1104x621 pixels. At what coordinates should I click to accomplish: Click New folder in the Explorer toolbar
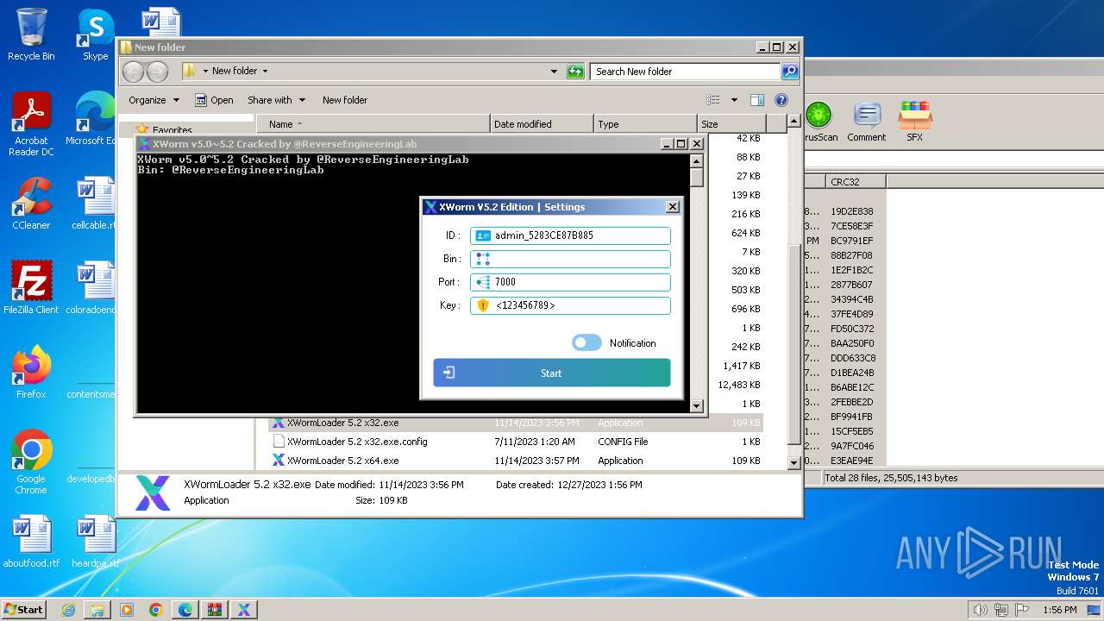tap(345, 100)
